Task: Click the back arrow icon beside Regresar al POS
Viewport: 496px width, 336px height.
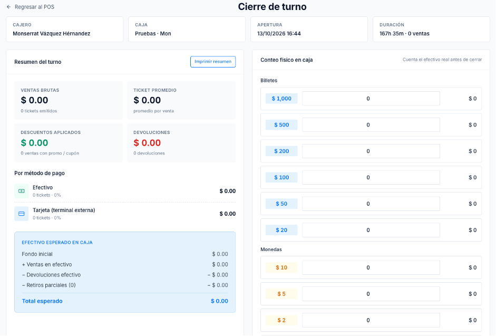Action: pos(8,7)
